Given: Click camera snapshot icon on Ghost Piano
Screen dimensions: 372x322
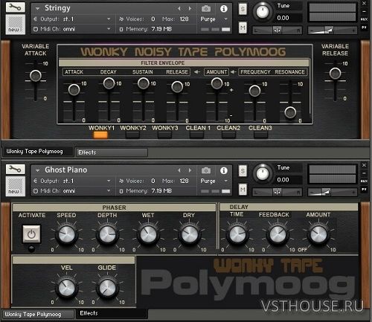Looking at the screenshot, I should click(x=206, y=170).
